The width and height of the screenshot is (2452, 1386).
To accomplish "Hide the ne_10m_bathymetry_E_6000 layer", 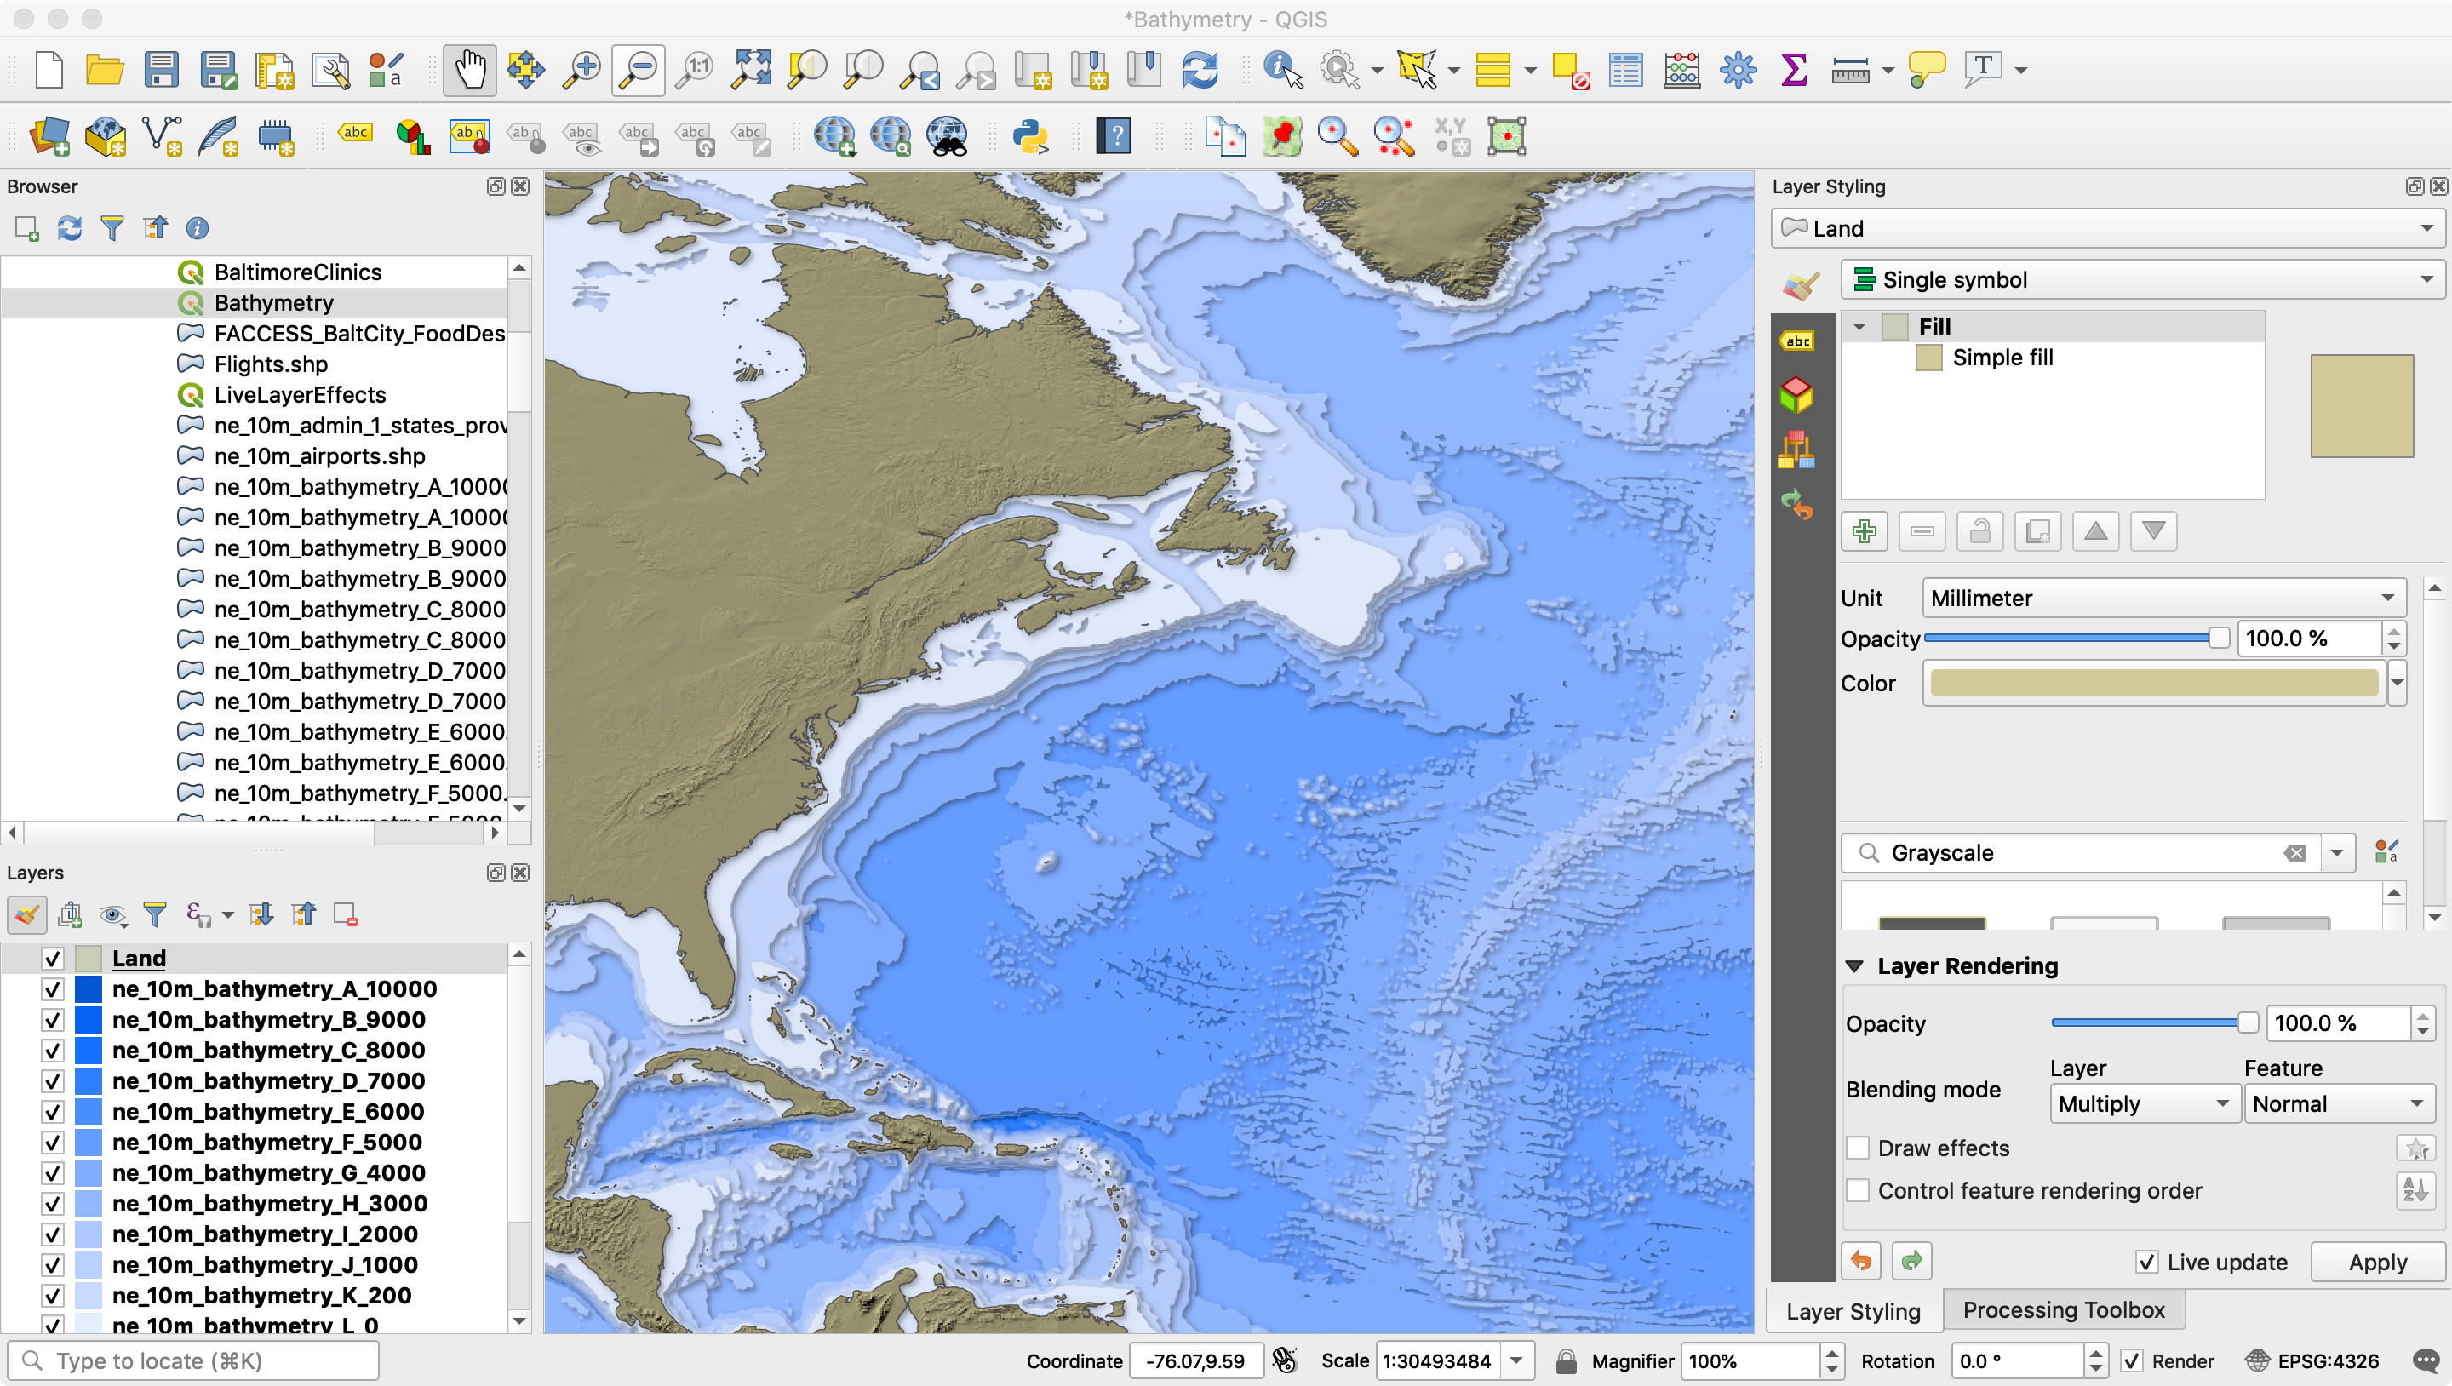I will point(52,1112).
